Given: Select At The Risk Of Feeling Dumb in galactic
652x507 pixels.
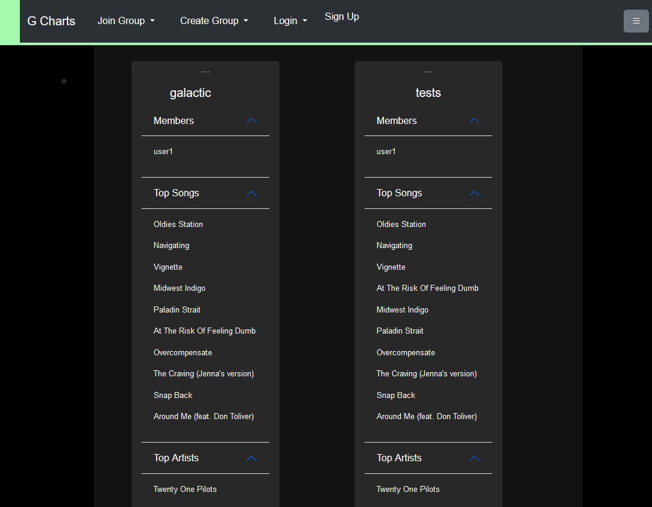Looking at the screenshot, I should (x=205, y=331).
